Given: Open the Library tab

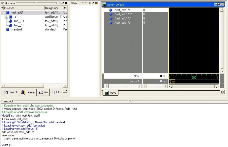Looking at the screenshot, I should coord(28,92).
